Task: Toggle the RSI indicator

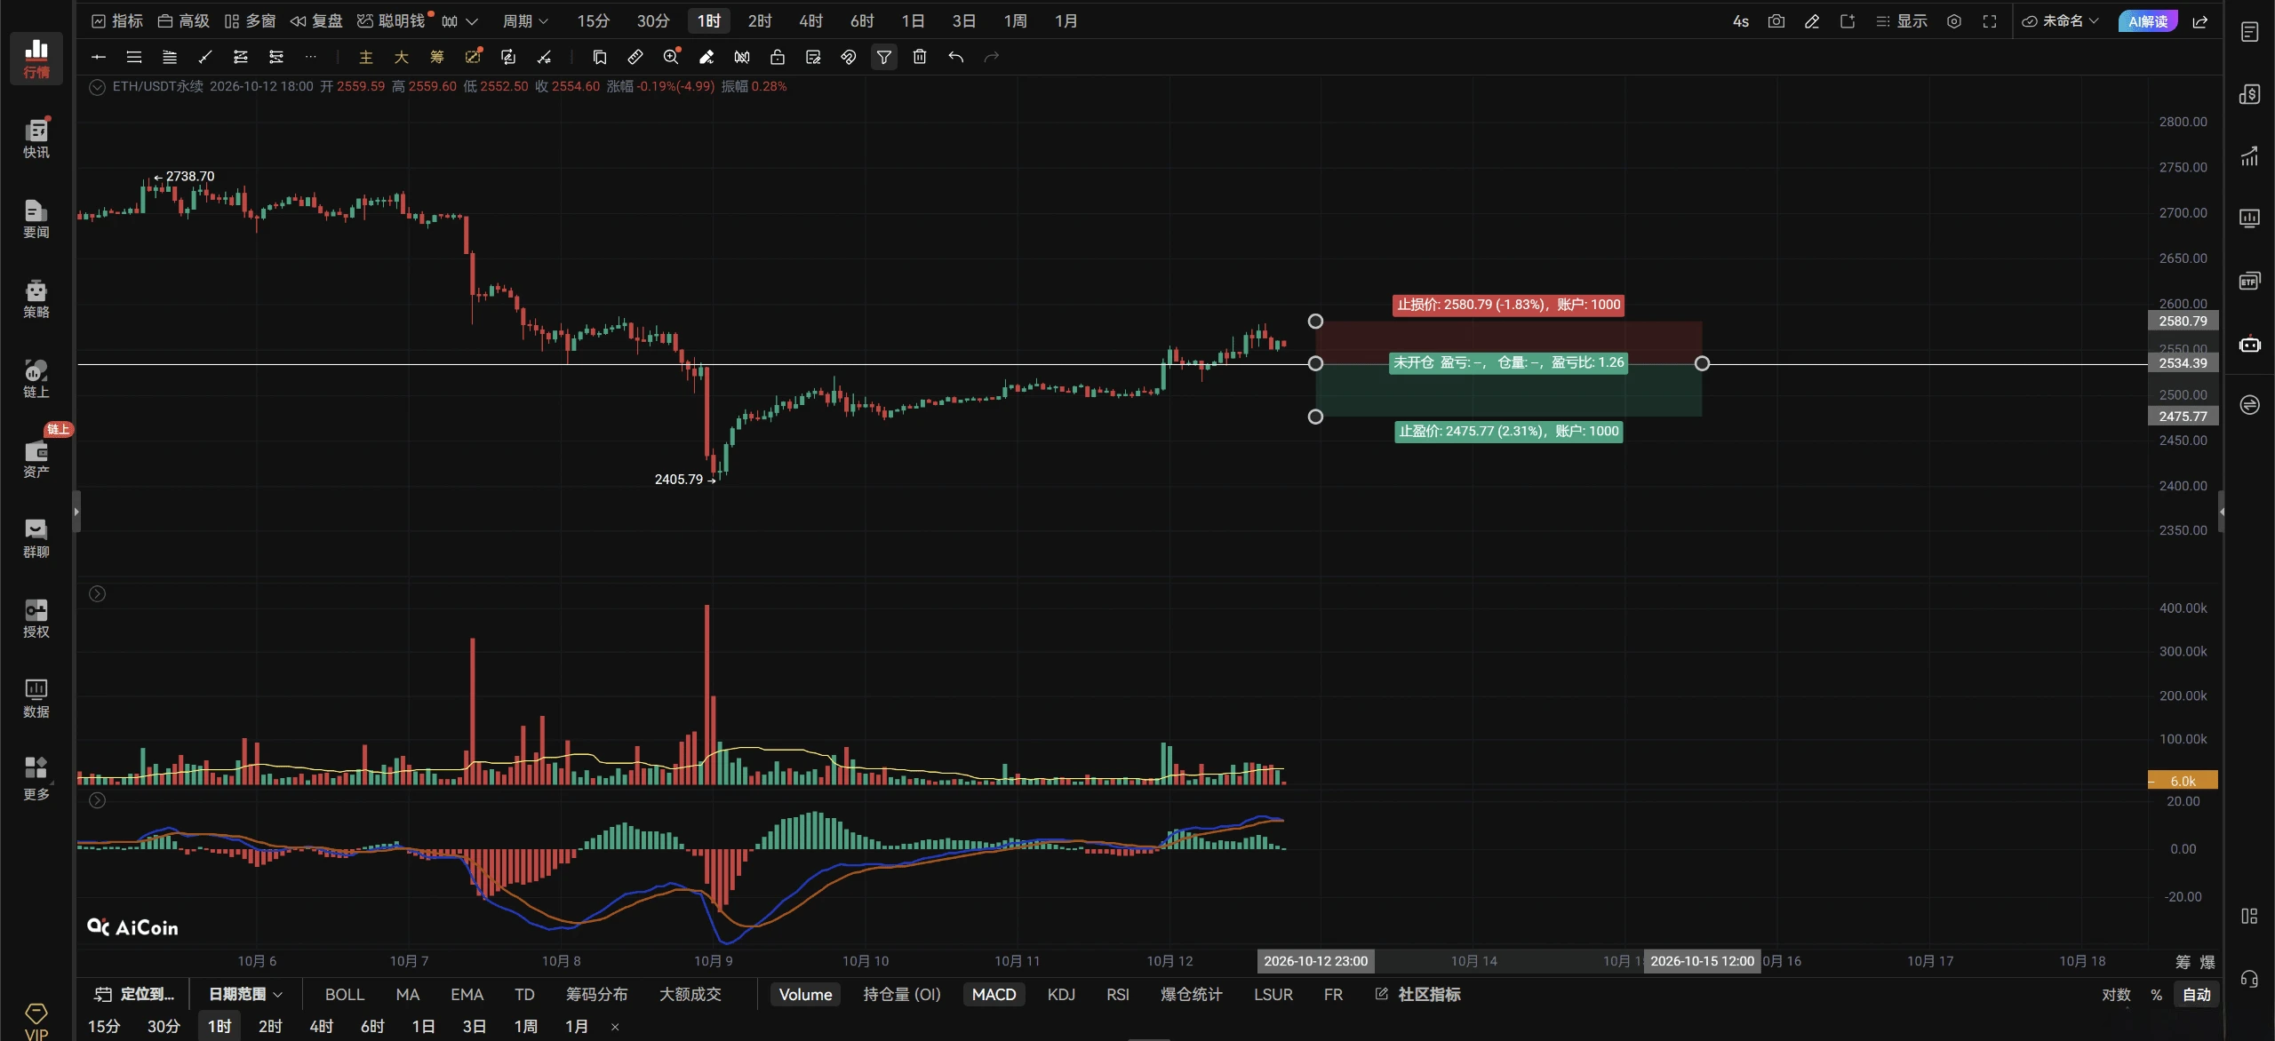Action: tap(1118, 994)
